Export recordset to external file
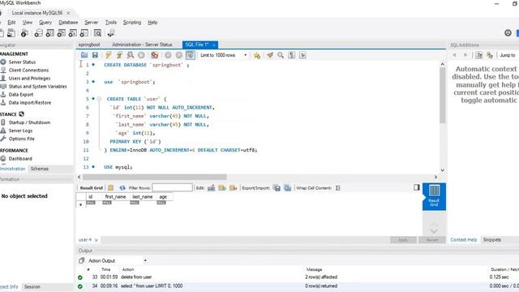This screenshot has width=519, height=292. pos(277,187)
